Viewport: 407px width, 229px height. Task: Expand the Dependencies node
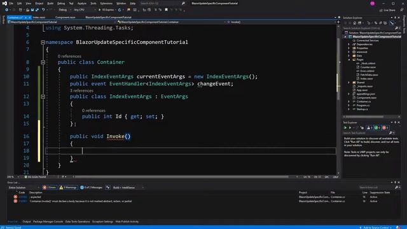(349, 45)
